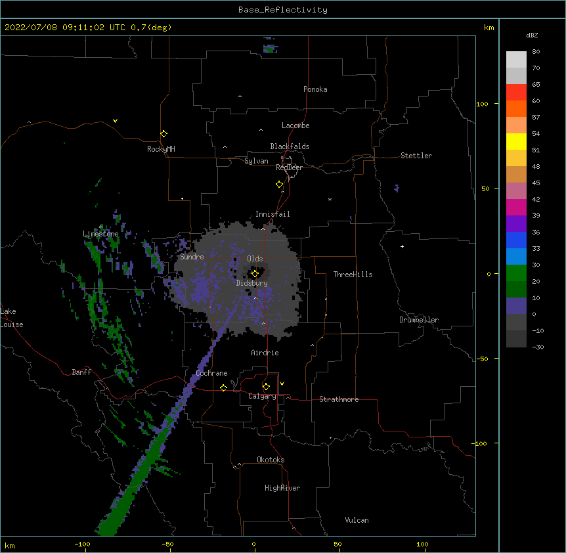
Task: Select the yellow 51-54 dBZ legend swatch
Action: [x=516, y=142]
